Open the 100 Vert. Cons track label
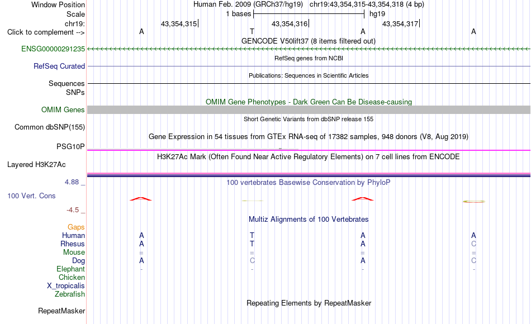Viewport: 531px width, 324px height. pyautogui.click(x=31, y=196)
